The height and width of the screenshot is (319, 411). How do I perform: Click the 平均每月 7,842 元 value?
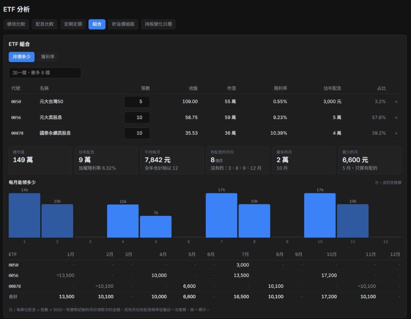pos(157,160)
